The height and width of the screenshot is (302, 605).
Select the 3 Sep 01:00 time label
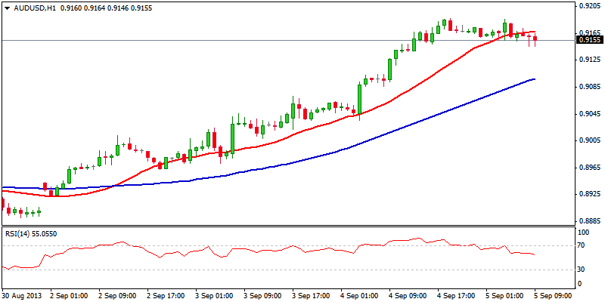(x=214, y=296)
